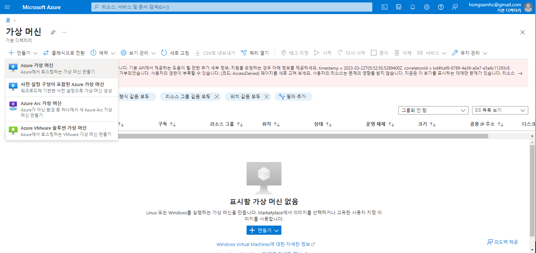Remove the 위치 같음 모두 filter
Screen dimensions: 536x253
tap(267, 97)
